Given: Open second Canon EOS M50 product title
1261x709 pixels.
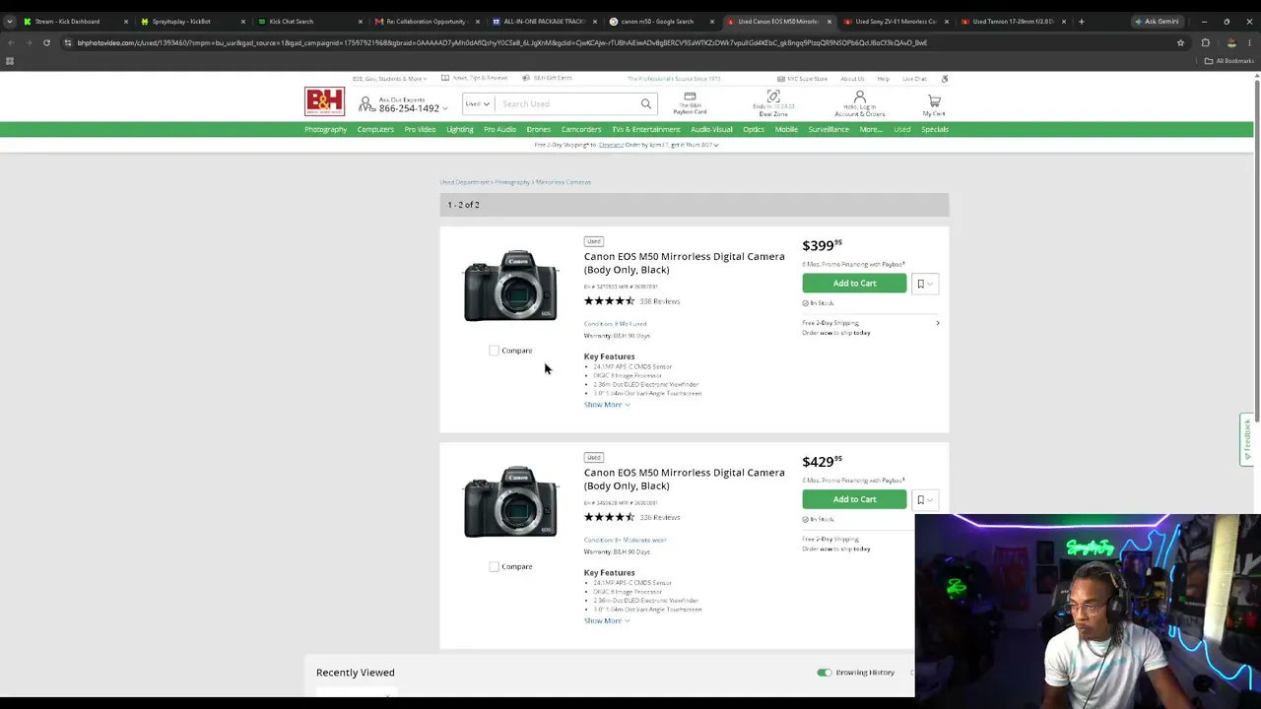Looking at the screenshot, I should (x=685, y=479).
